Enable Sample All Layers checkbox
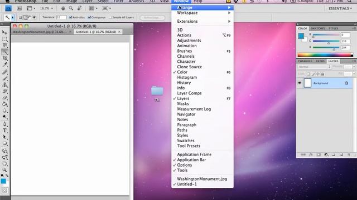Viewport: 357px width, 200px height. [x=110, y=17]
